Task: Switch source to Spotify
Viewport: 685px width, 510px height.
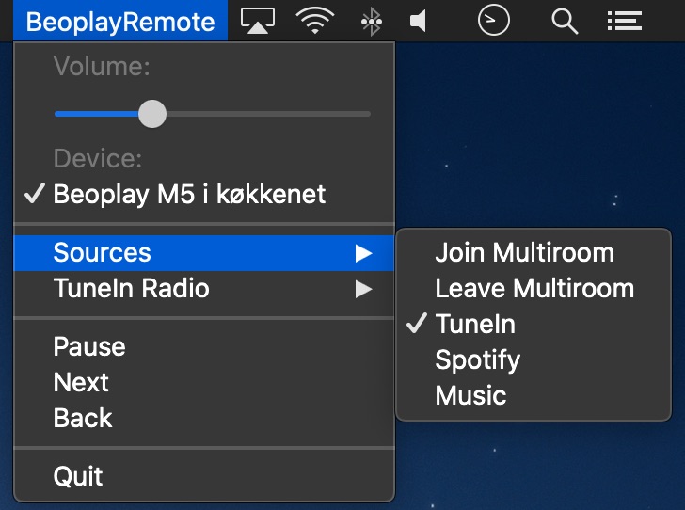Action: [x=534, y=360]
